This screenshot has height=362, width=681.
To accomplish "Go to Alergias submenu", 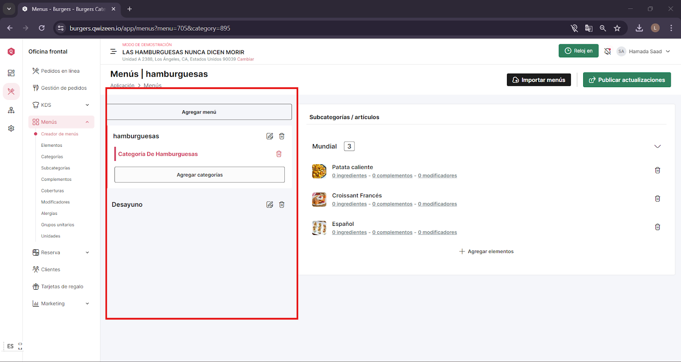I will pos(49,214).
